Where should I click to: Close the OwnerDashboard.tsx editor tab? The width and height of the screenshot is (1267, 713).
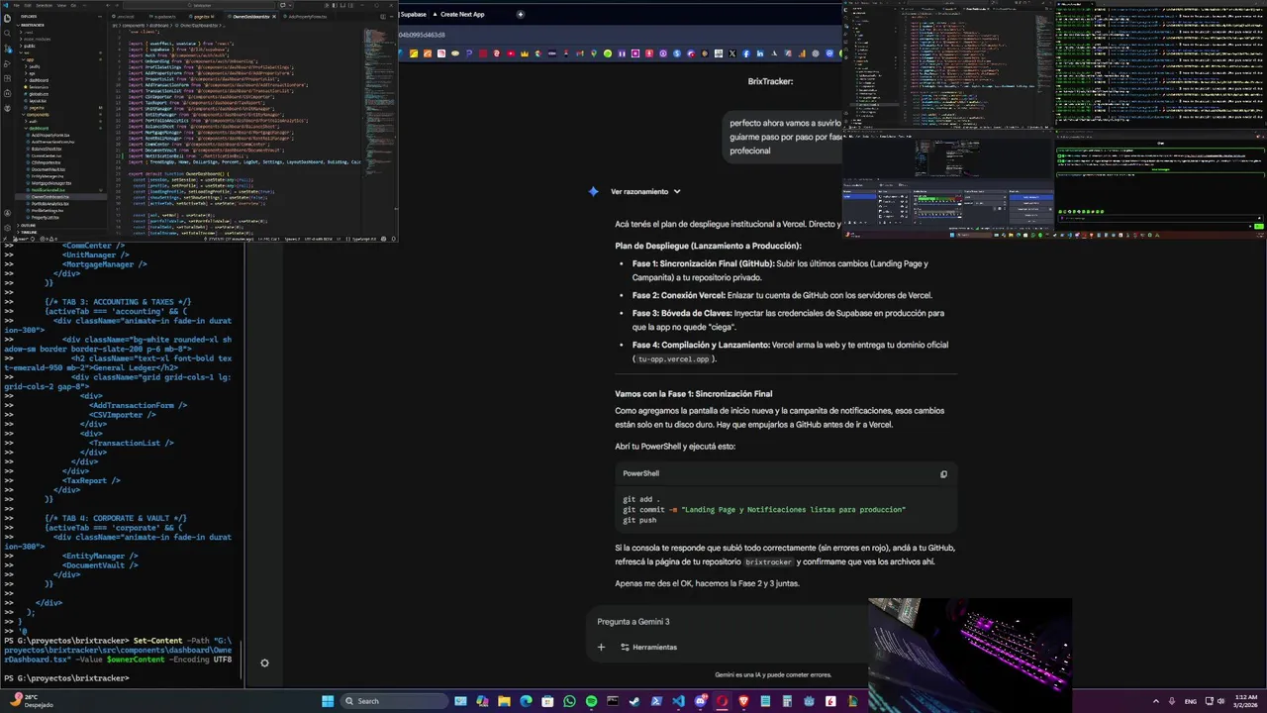tap(274, 17)
